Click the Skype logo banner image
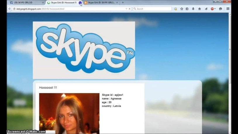Screen dimensions: 238x134 click(x=84, y=50)
